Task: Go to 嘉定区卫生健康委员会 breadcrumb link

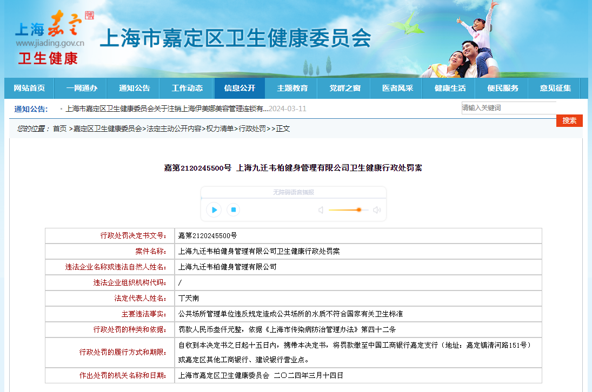Action: click(108, 129)
